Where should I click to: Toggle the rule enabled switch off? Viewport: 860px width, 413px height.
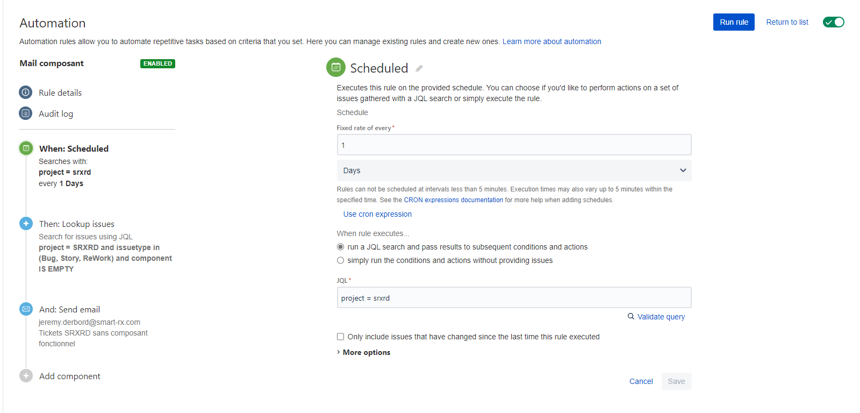pyautogui.click(x=834, y=22)
